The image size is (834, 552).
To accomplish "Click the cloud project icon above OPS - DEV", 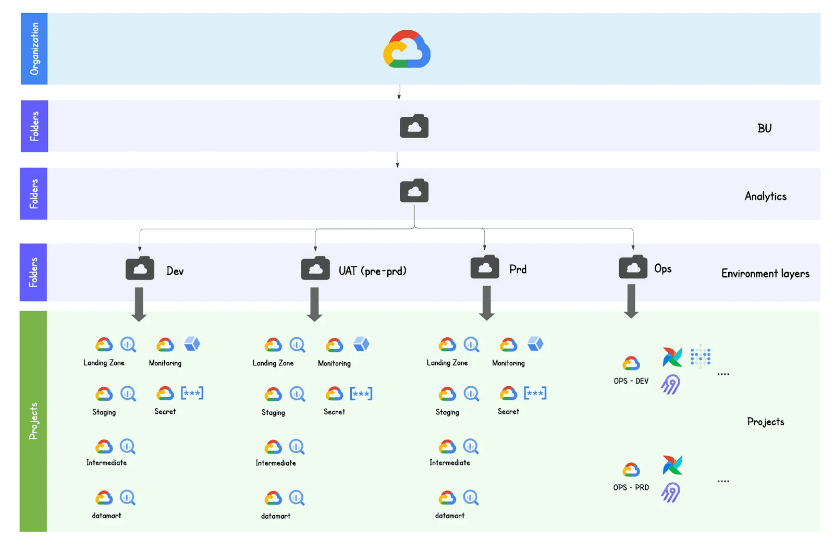I will click(x=631, y=363).
